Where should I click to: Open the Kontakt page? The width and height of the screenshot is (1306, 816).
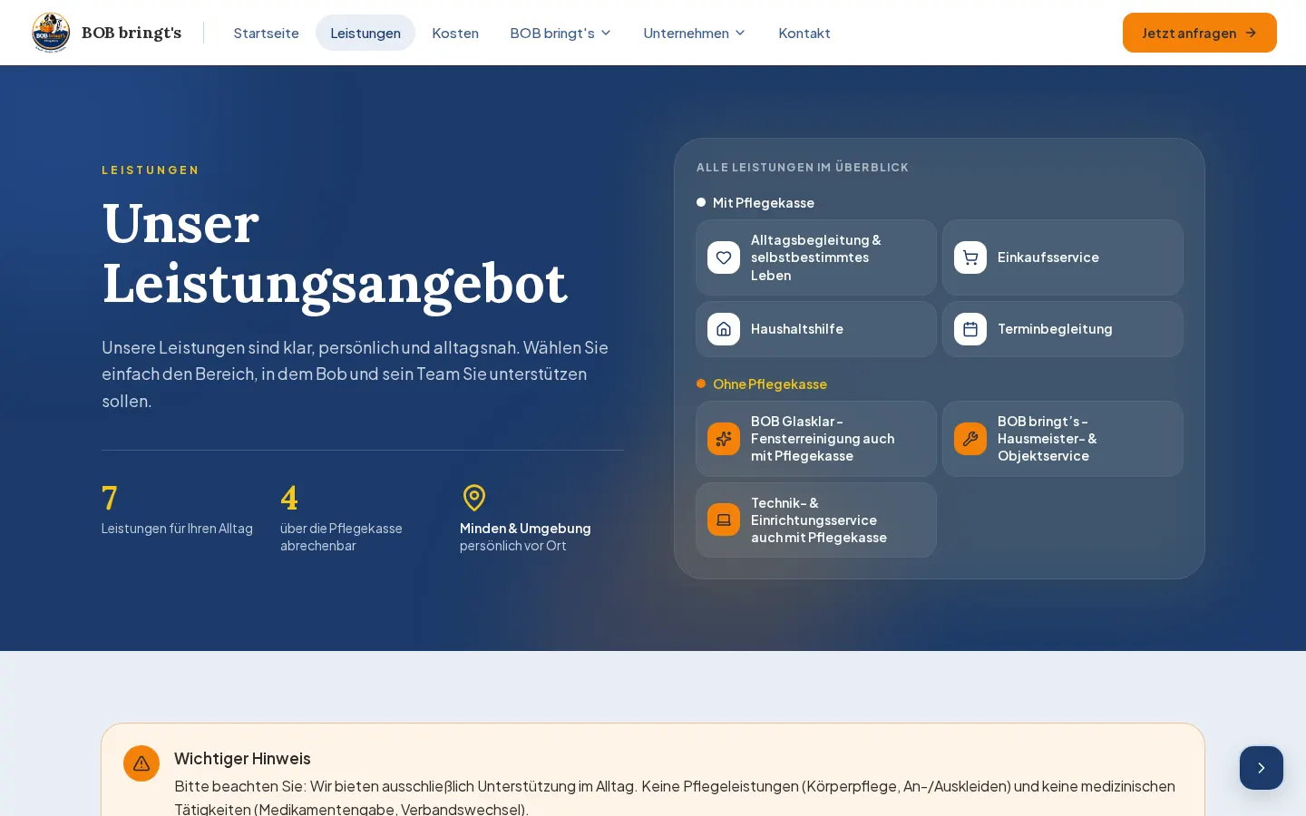click(x=804, y=33)
